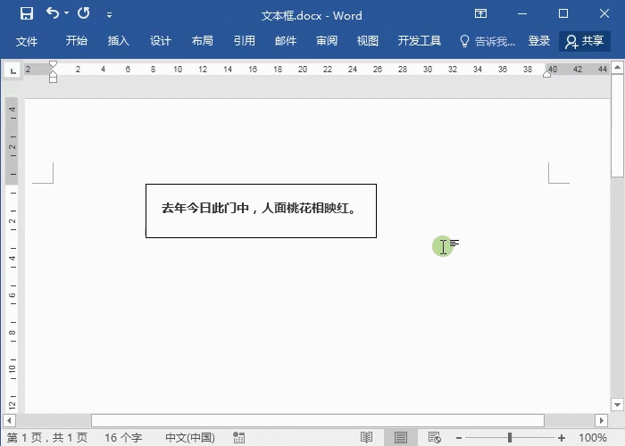Click the zoom out minus button
The width and height of the screenshot is (625, 446).
pos(459,438)
